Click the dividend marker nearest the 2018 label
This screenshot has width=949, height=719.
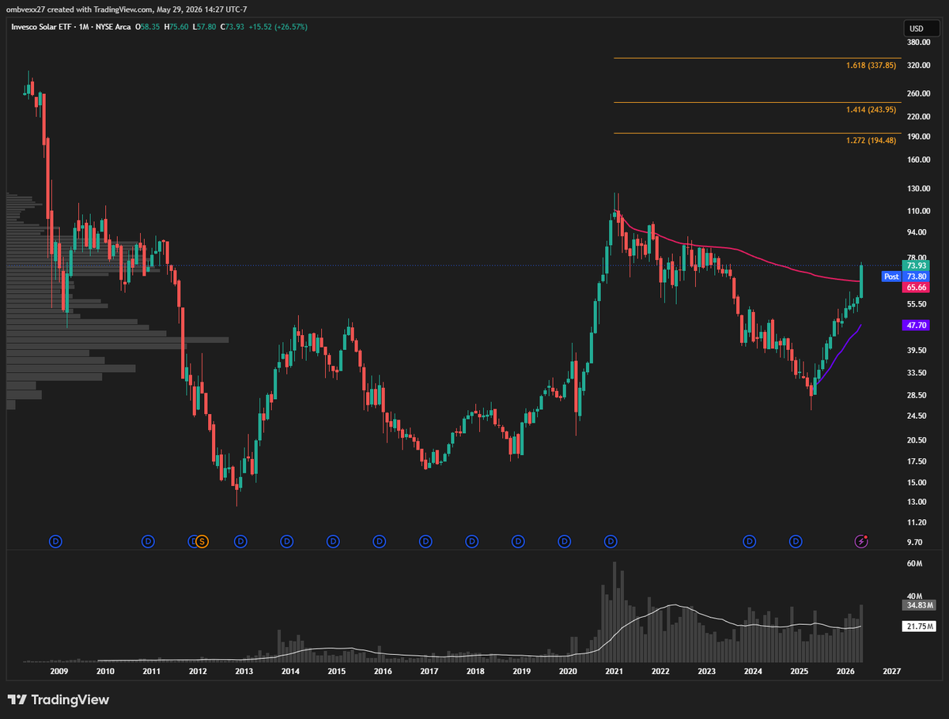[x=471, y=541]
